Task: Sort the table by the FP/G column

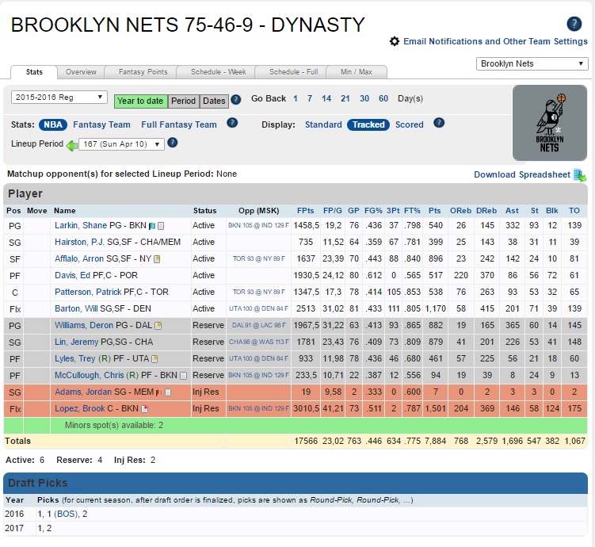Action: point(333,211)
